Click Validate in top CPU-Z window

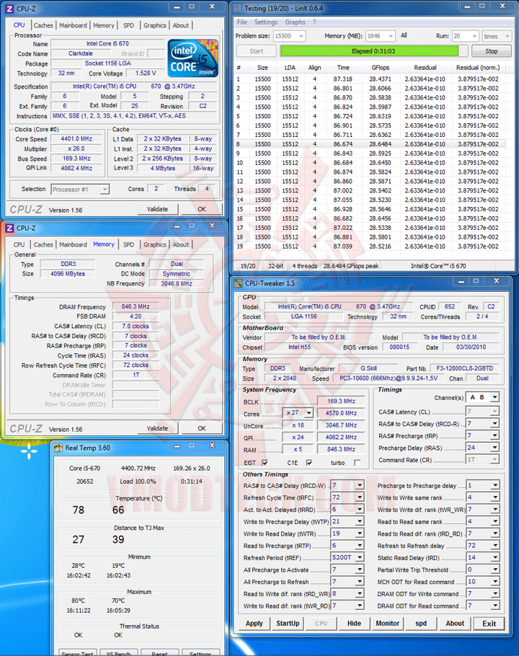coord(157,209)
